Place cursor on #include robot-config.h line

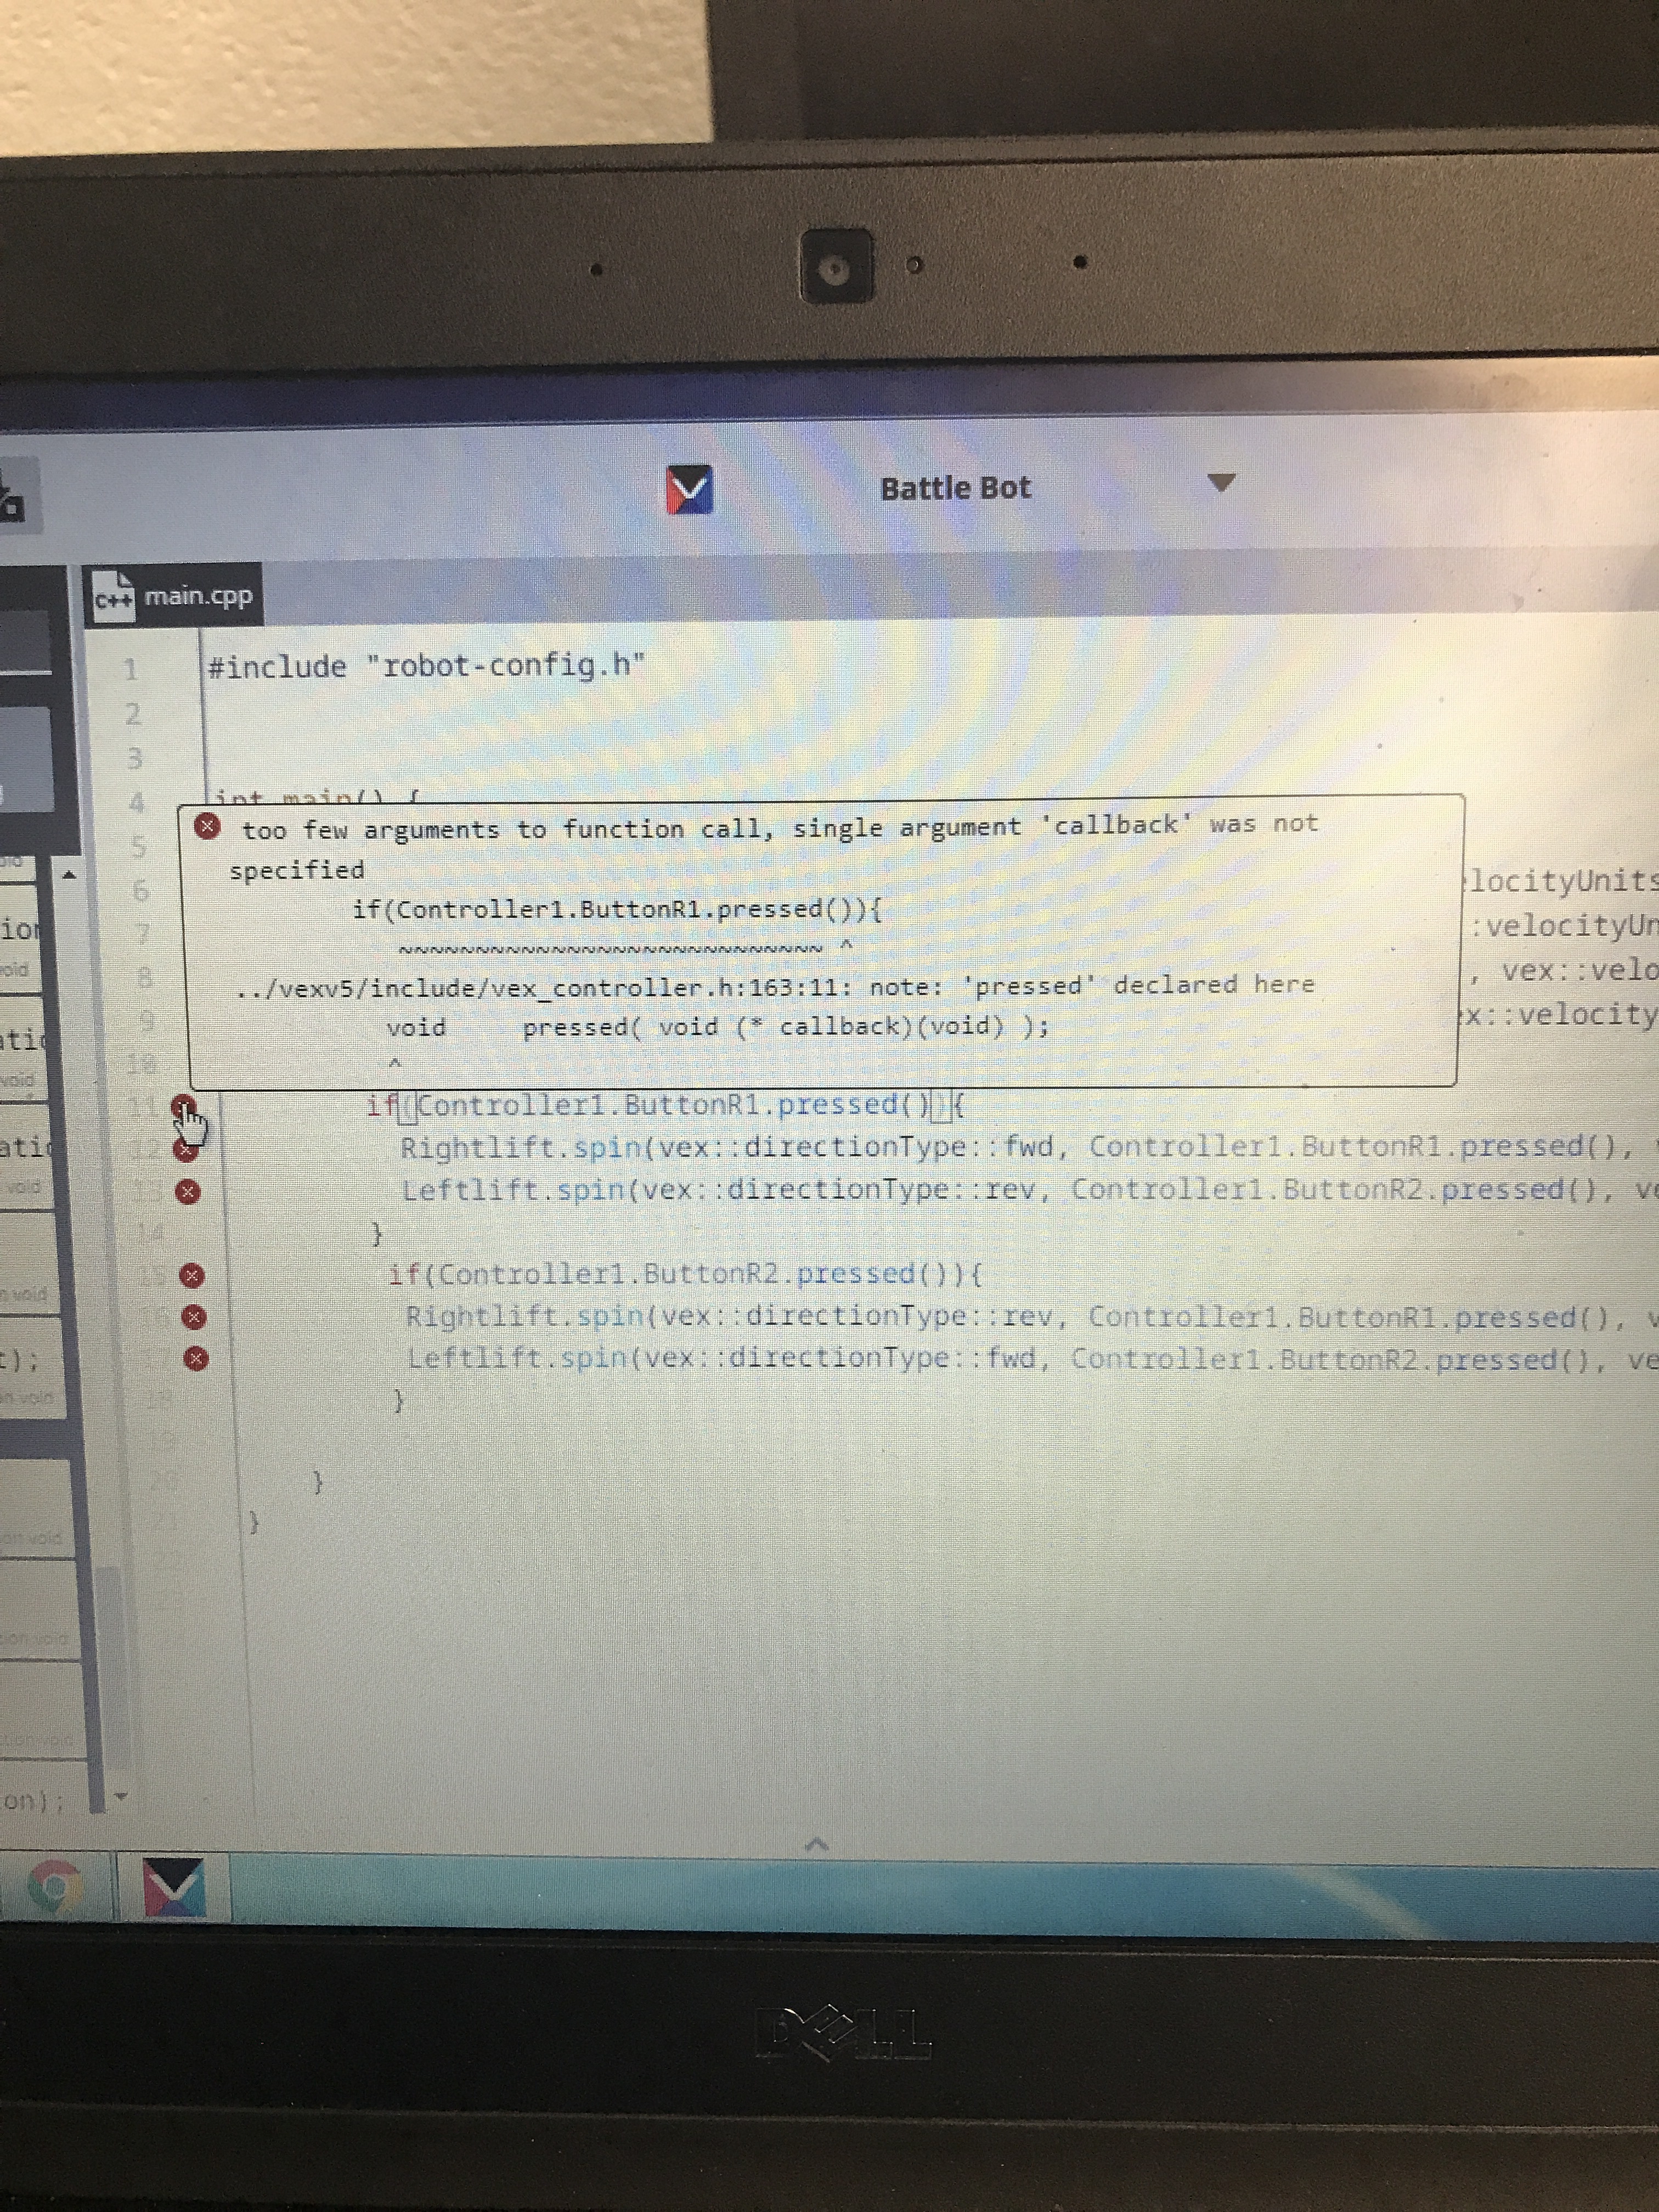click(x=426, y=666)
